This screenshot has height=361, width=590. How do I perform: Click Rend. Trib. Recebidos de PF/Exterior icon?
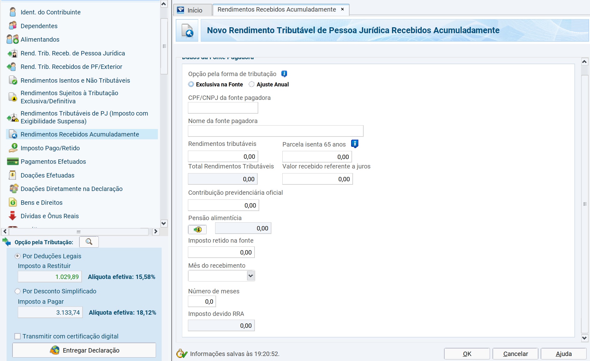point(12,67)
